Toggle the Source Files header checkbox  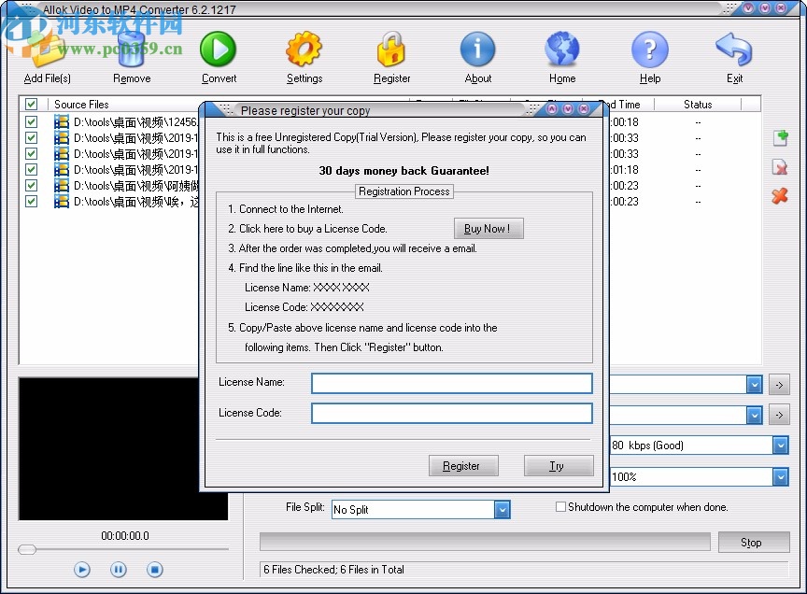tap(31, 105)
